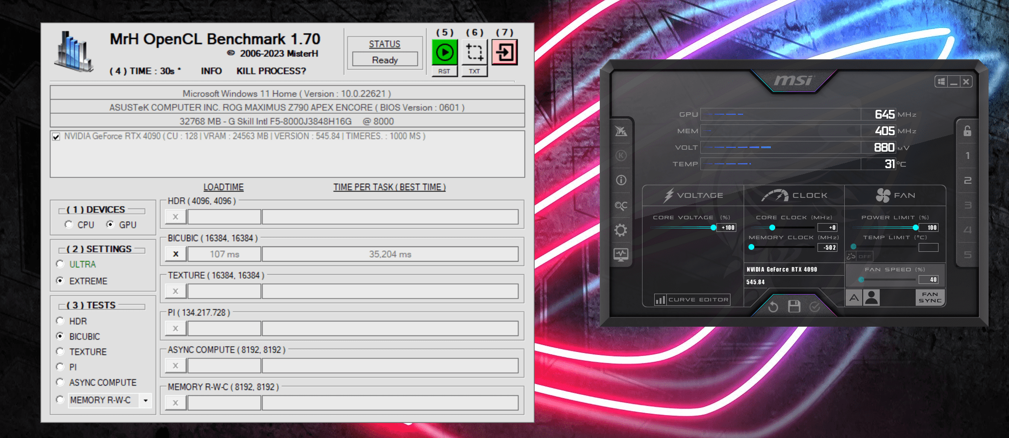
Task: Select Afterburner profile 1
Action: coord(967,156)
